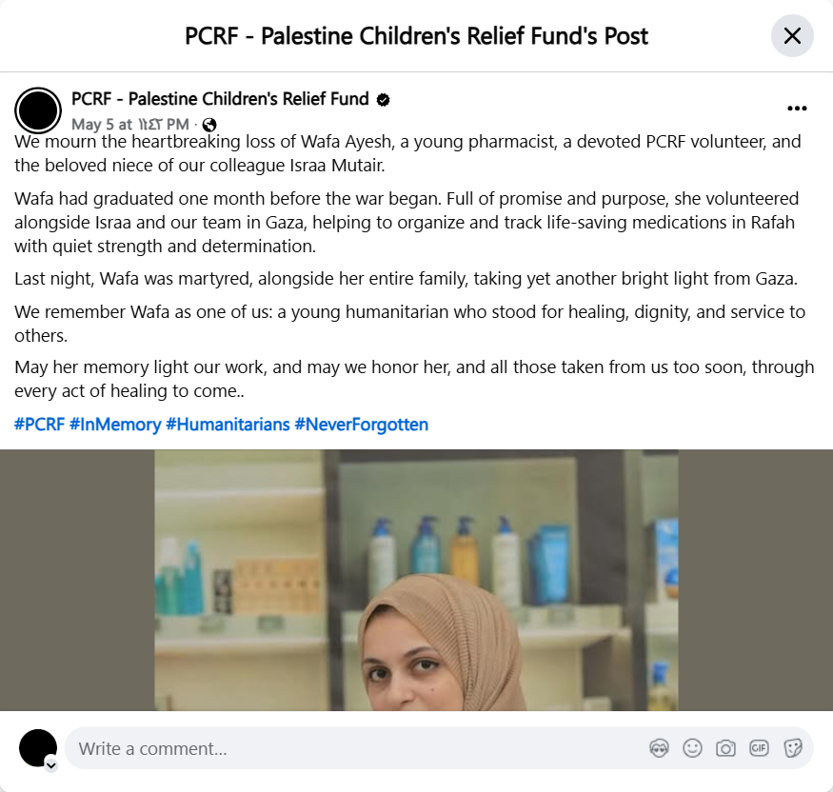The image size is (833, 792).
Task: Open the PCRF - Palestine Children's Relief Fund page name
Action: point(220,99)
